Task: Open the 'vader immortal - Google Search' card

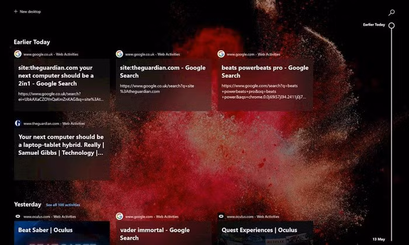Action: pos(163,233)
